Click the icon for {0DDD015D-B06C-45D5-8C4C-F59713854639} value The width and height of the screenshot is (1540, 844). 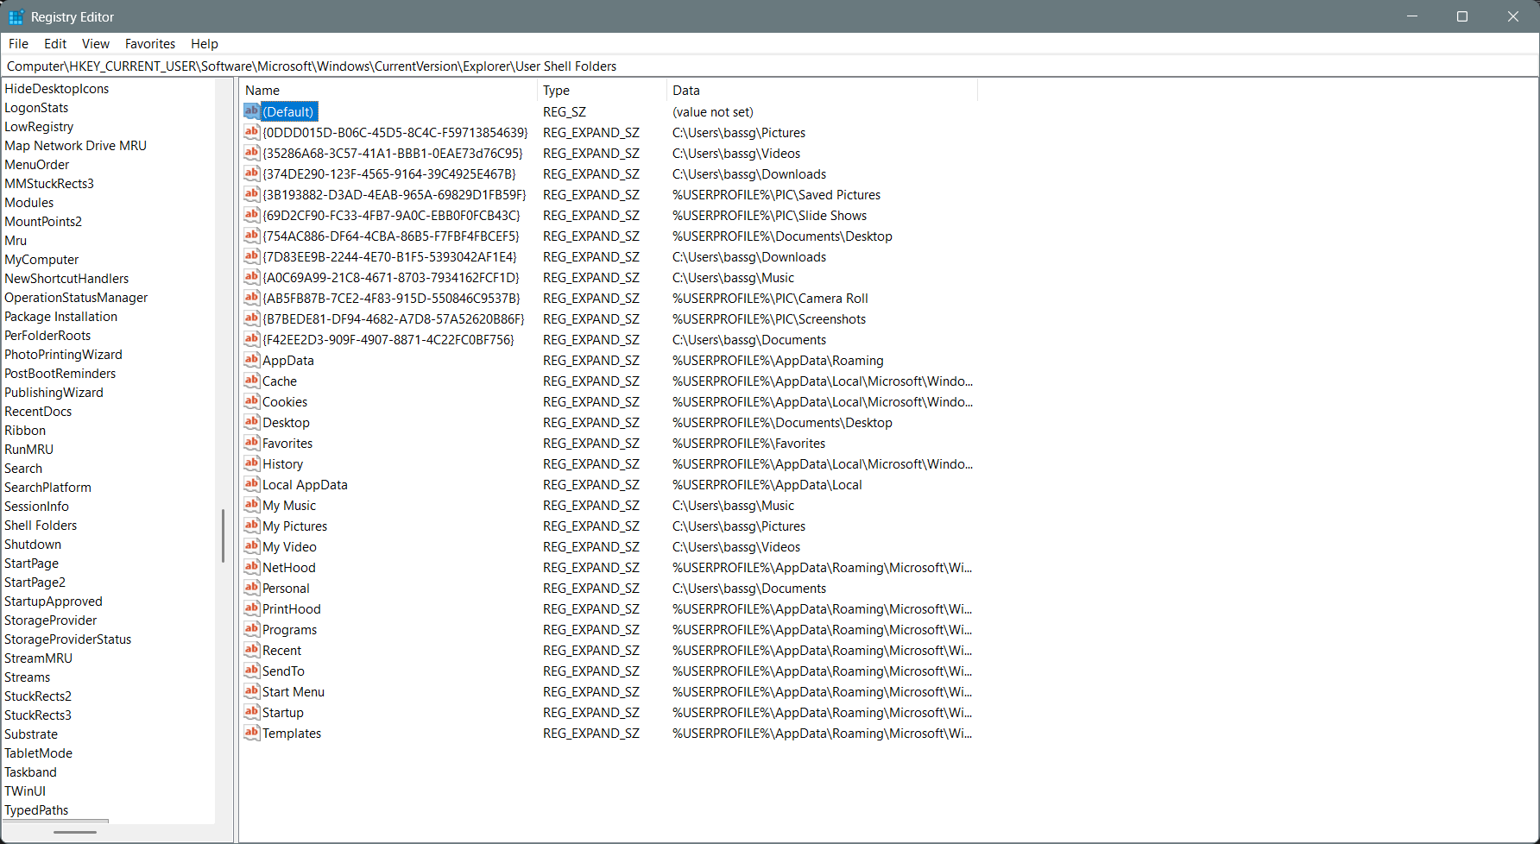pyautogui.click(x=251, y=132)
